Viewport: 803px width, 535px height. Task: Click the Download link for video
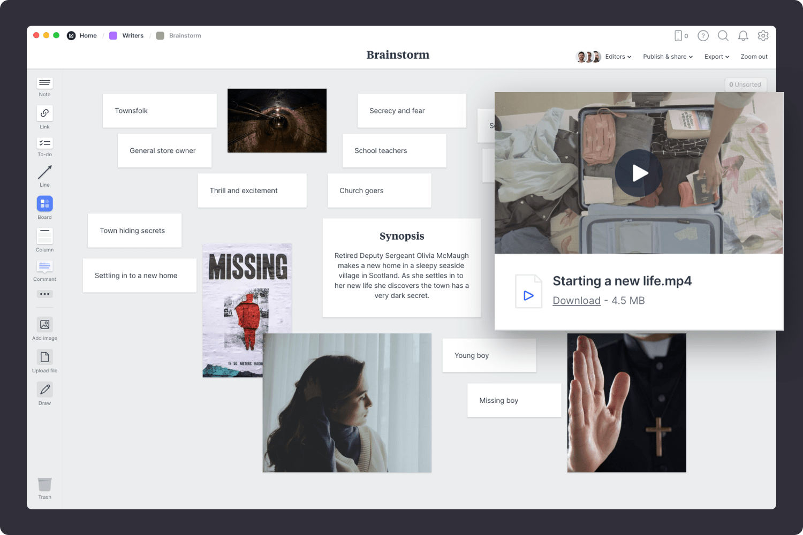[x=576, y=301]
